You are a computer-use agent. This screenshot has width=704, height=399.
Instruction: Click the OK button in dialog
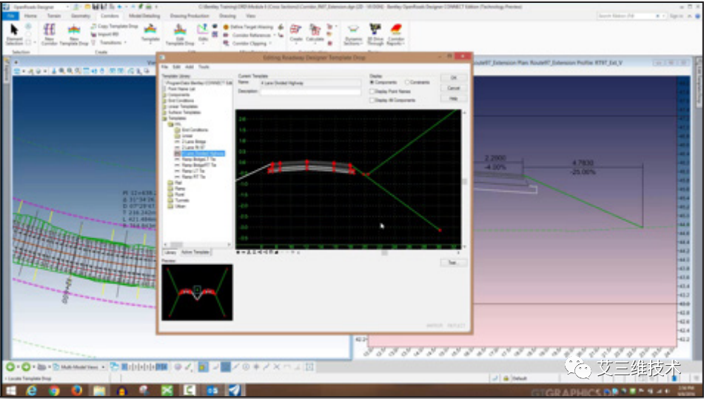pos(453,77)
